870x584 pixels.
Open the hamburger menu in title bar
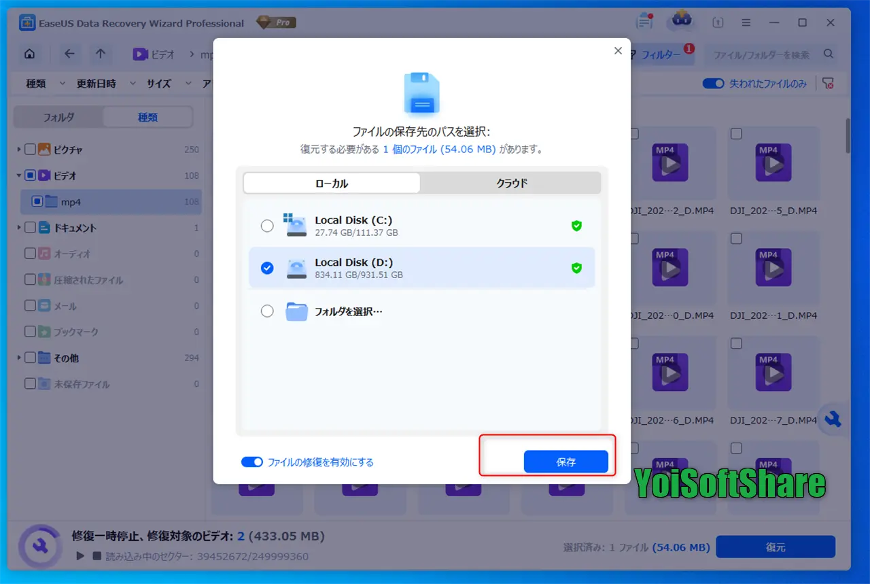pos(746,22)
